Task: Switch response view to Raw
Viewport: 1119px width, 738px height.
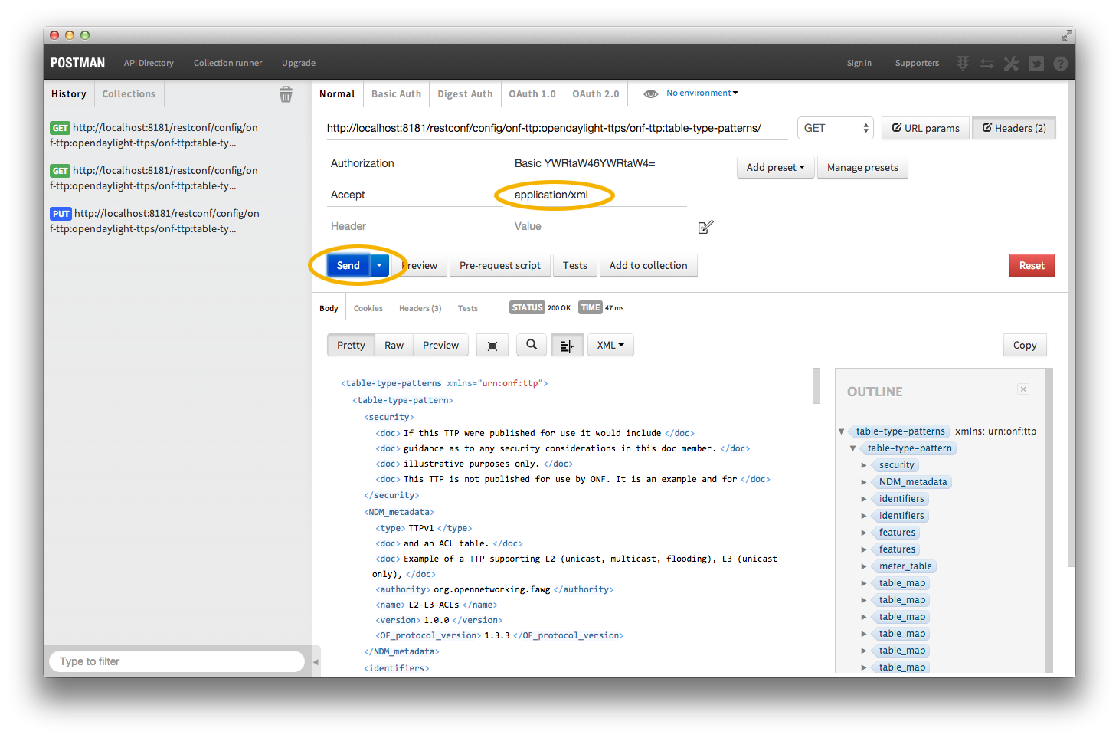Action: pyautogui.click(x=394, y=346)
